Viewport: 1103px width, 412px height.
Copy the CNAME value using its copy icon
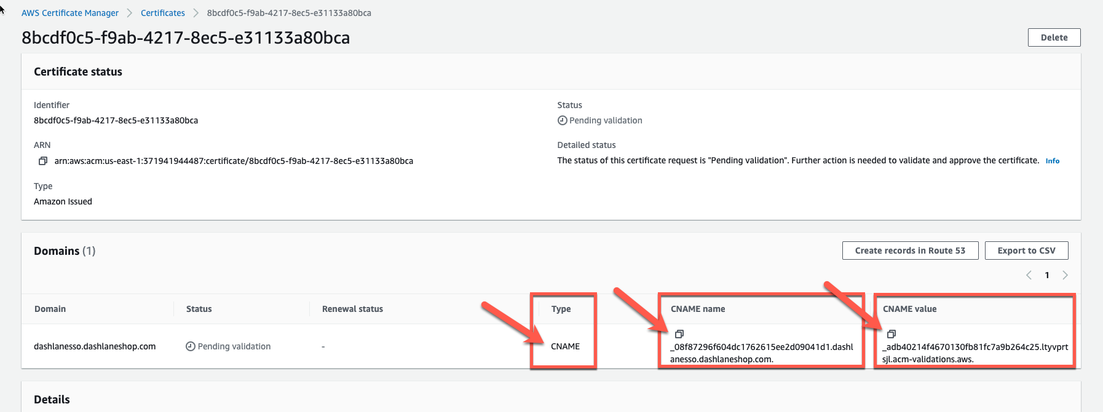tap(891, 334)
